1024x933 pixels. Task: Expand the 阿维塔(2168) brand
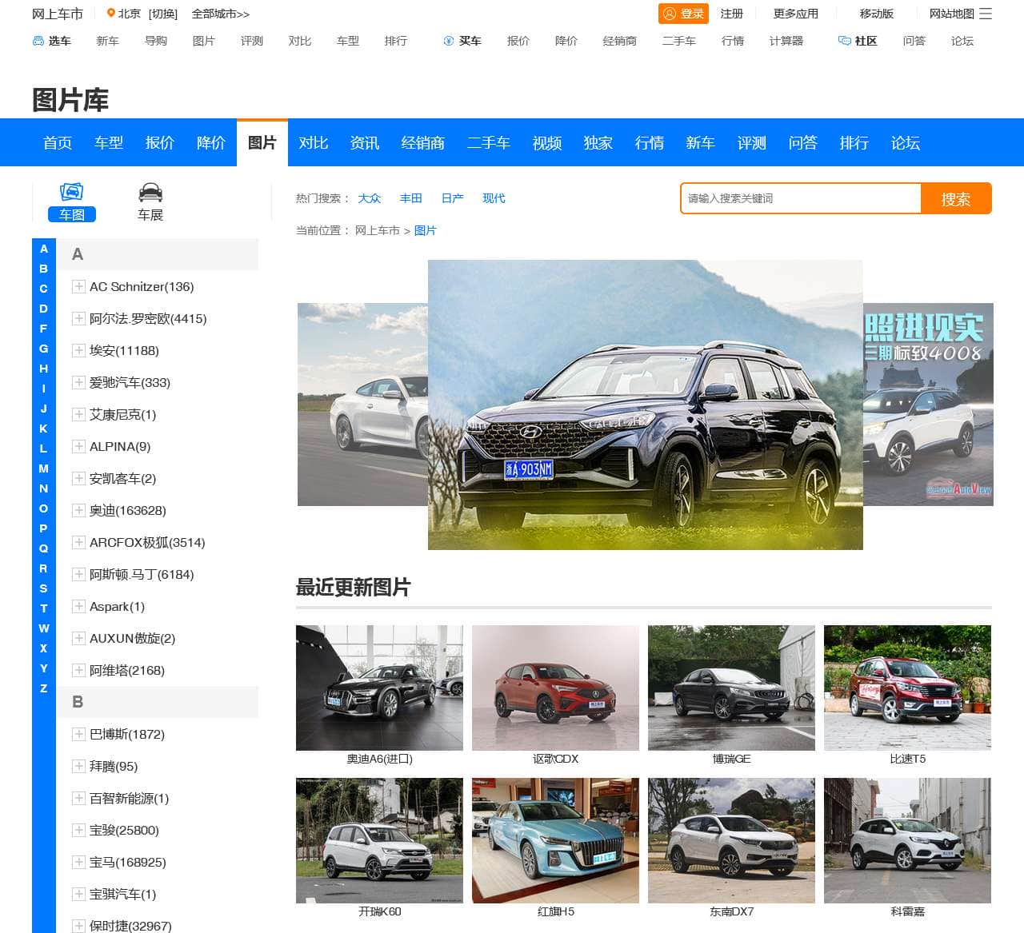click(x=78, y=670)
